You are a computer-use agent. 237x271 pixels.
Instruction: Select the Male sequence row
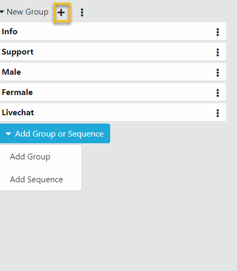click(x=113, y=72)
